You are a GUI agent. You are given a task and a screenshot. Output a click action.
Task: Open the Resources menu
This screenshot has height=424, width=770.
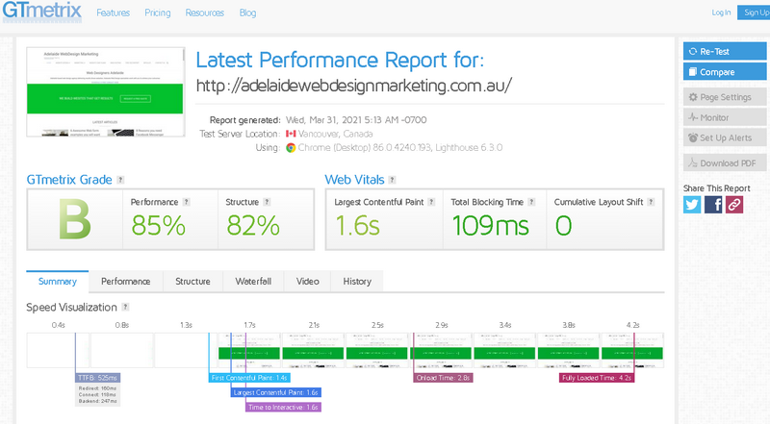205,12
